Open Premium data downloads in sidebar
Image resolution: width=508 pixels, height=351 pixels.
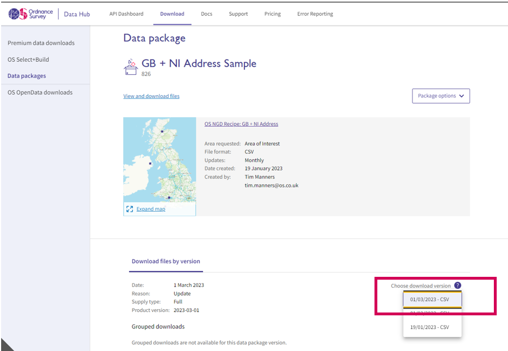41,43
